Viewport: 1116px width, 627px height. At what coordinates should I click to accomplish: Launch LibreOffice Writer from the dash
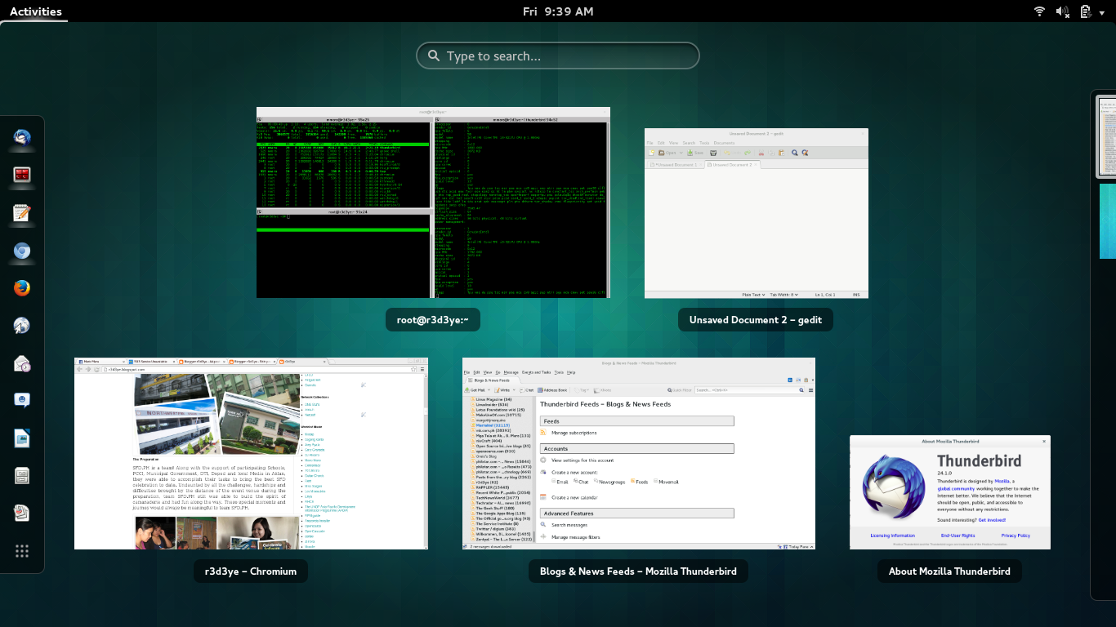[22, 438]
